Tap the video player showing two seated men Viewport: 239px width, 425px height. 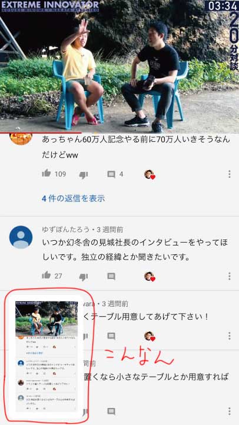coord(119,67)
